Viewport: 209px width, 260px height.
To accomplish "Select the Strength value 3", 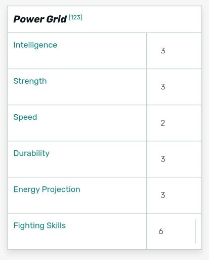I will (x=163, y=87).
